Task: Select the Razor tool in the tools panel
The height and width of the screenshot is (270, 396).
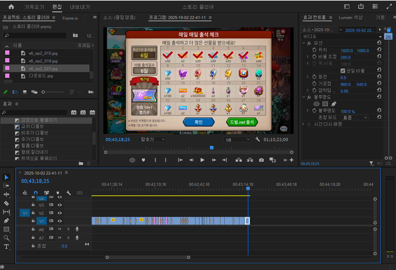Action: tap(7, 203)
